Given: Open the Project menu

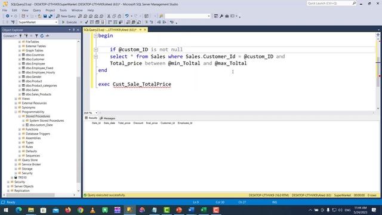Looking at the screenshot, I should (x=50, y=10).
